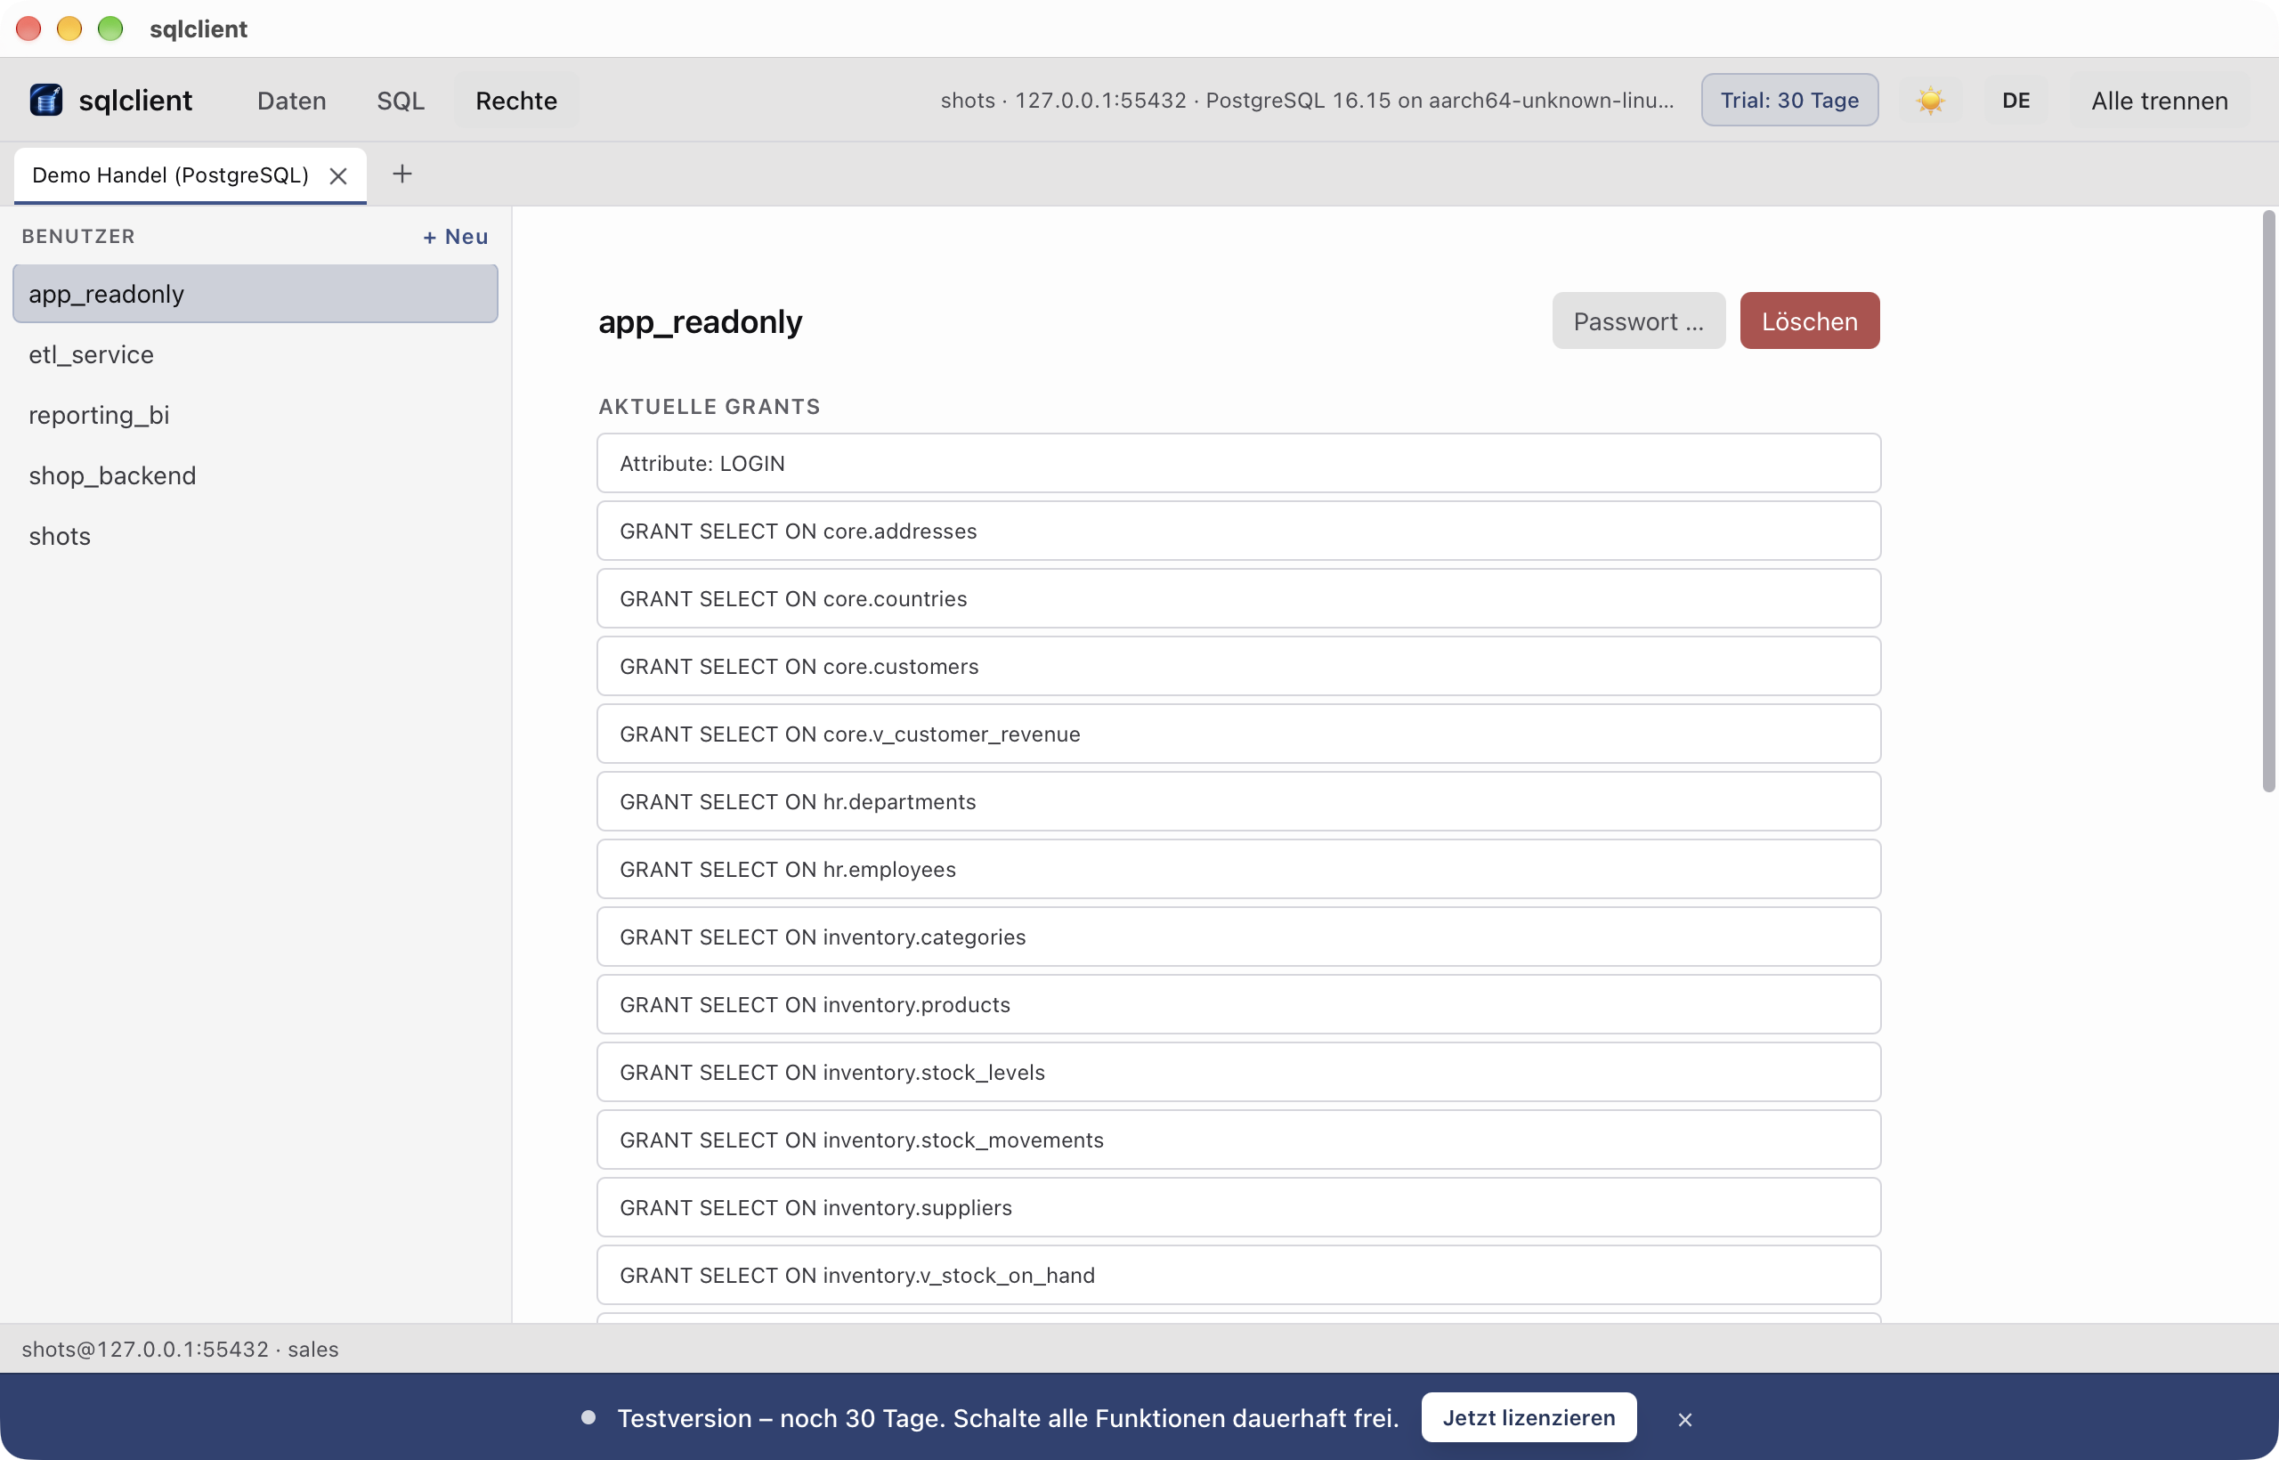Select user shop_backend
Screen dimensions: 2279x1460
tap(255, 476)
